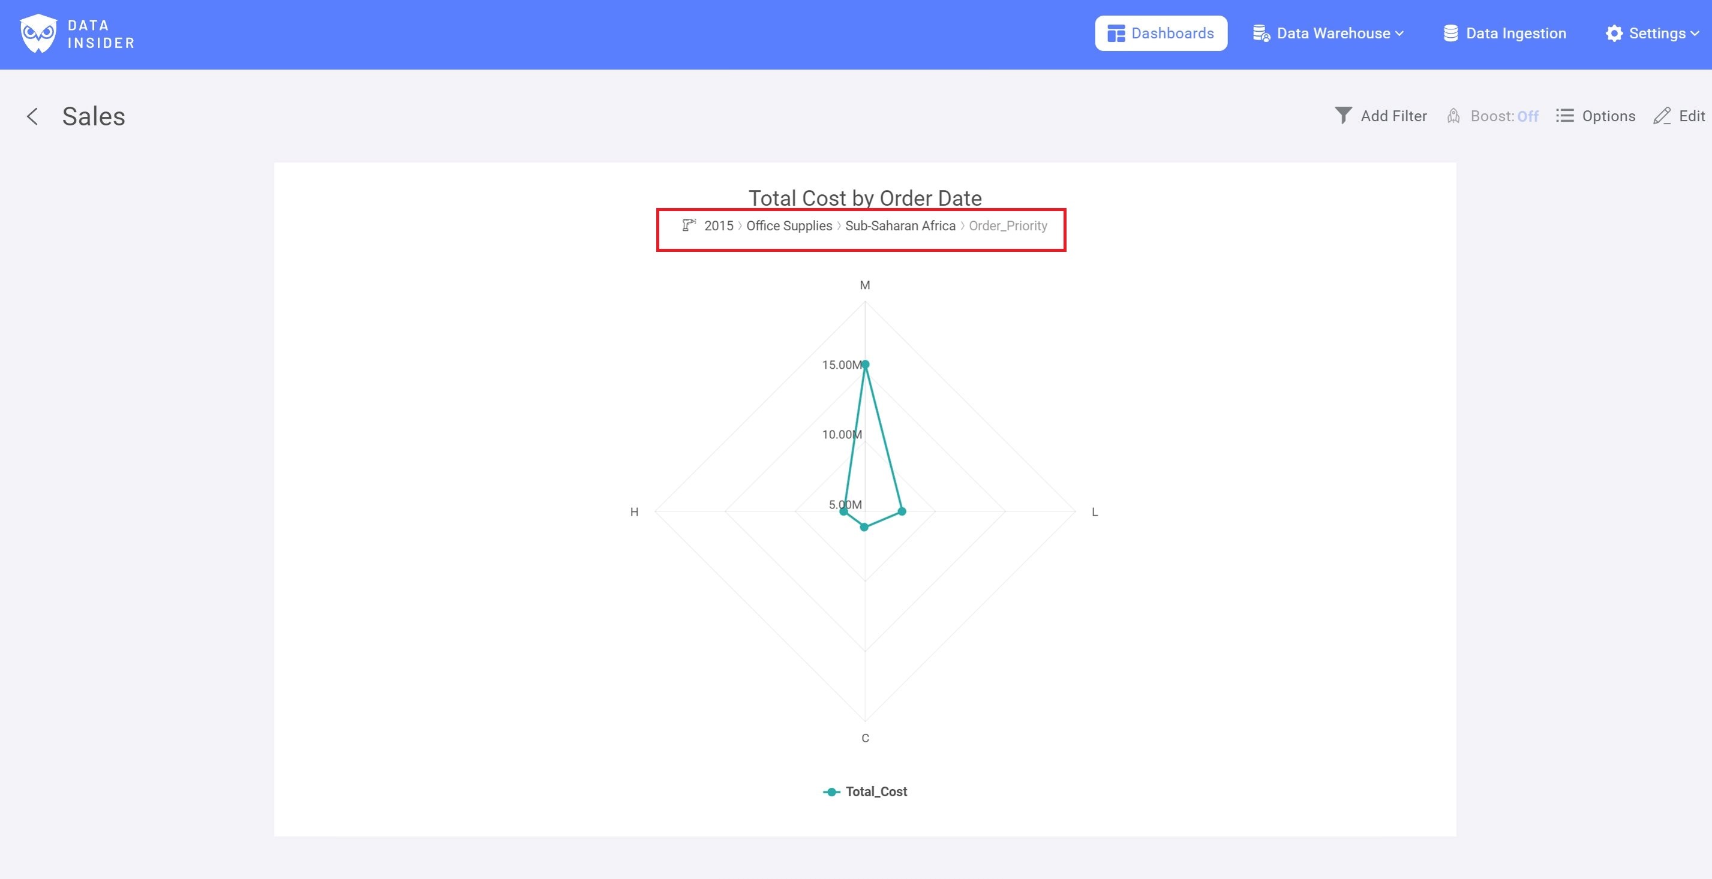Screen dimensions: 1712x879
Task: Click the pencil Edit icon
Action: pos(1662,116)
